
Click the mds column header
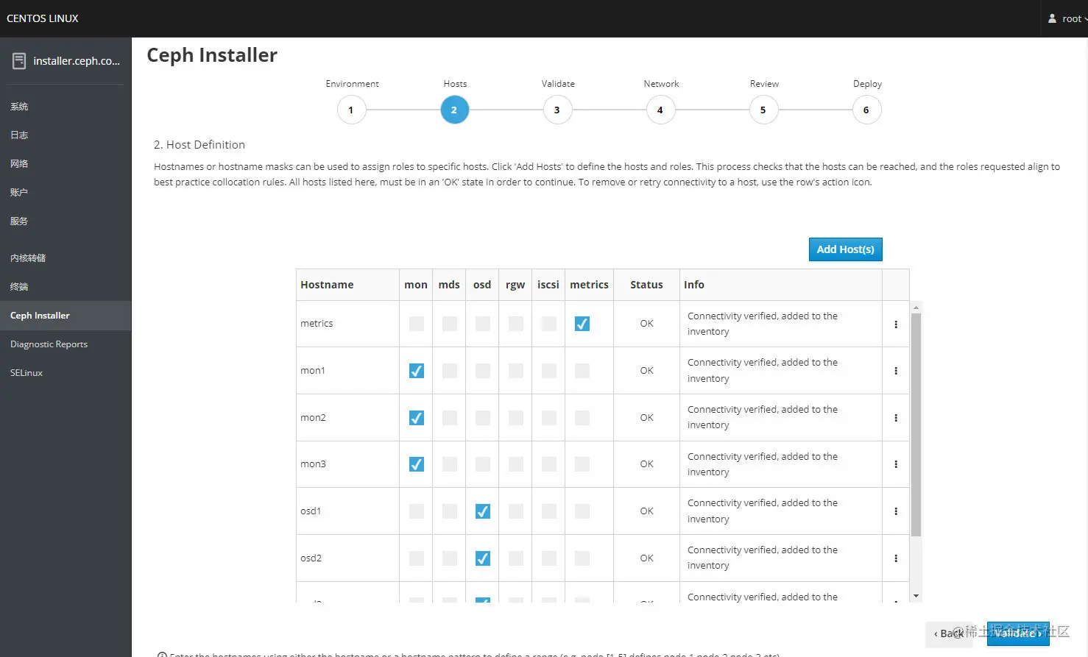[x=449, y=285]
